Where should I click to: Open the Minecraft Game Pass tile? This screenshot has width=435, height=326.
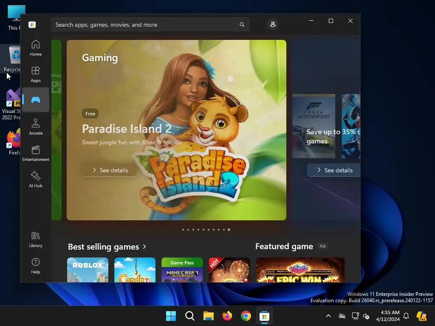182,270
